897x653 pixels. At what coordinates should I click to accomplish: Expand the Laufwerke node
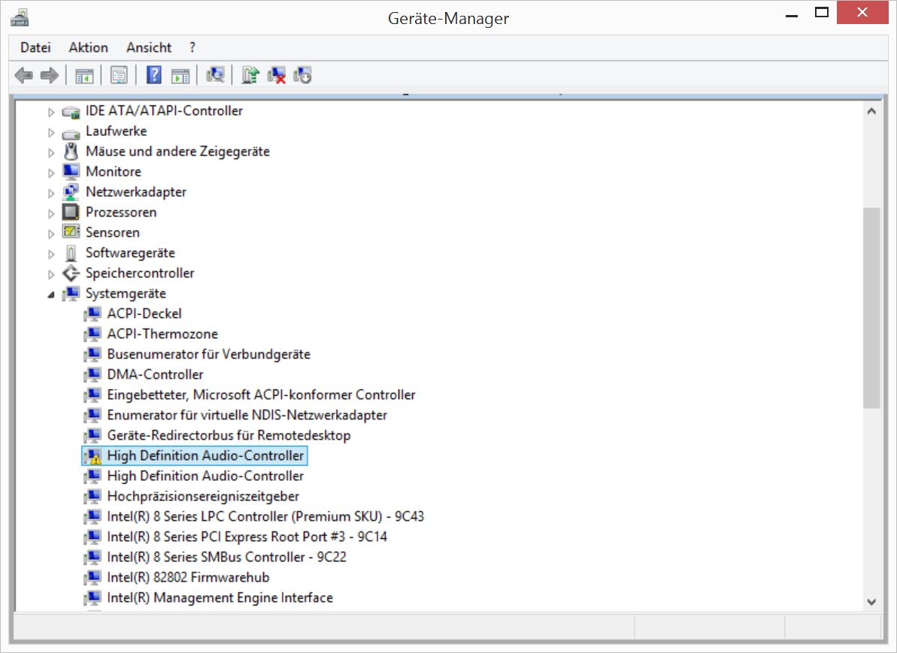(51, 133)
